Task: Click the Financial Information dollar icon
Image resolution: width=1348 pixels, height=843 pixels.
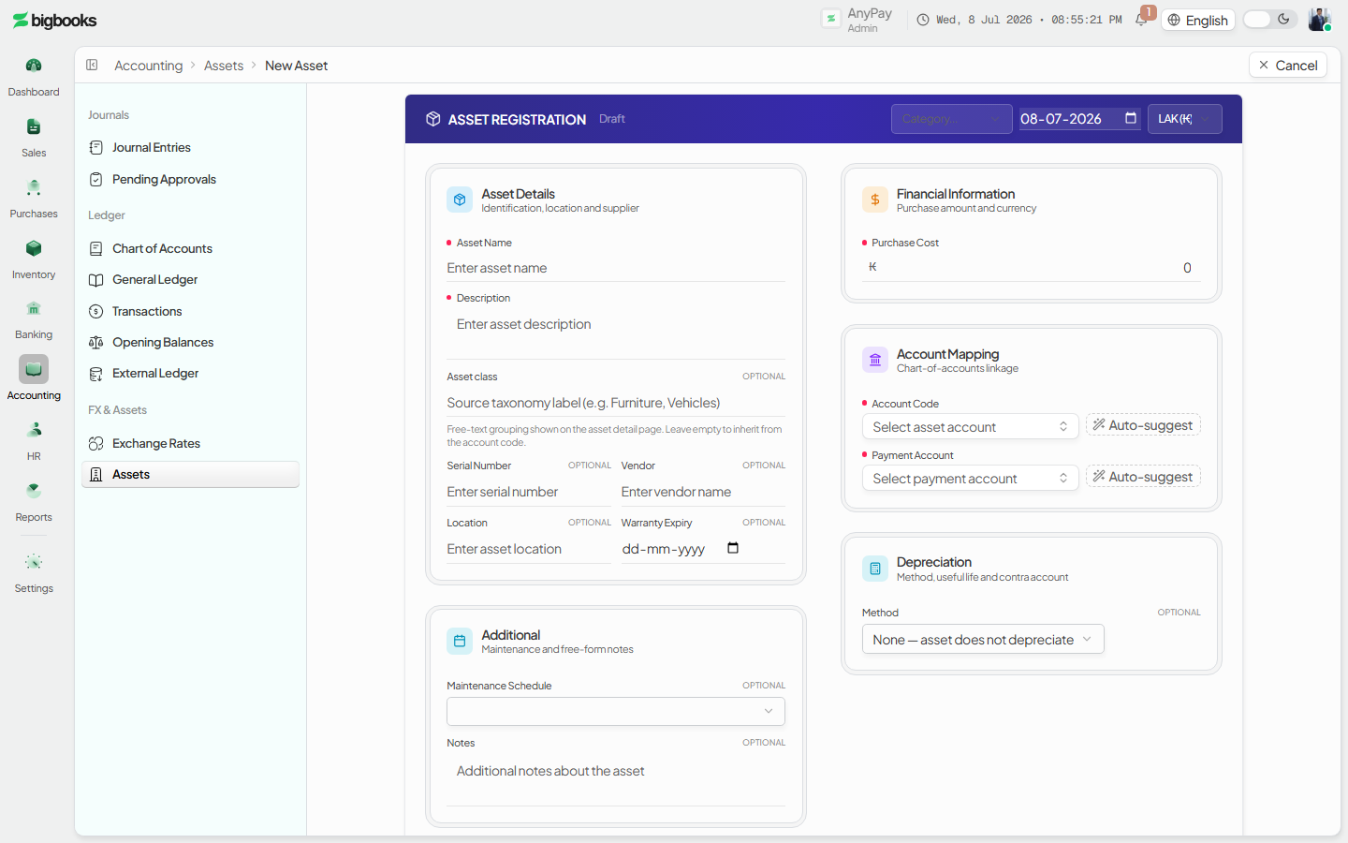Action: pos(874,200)
